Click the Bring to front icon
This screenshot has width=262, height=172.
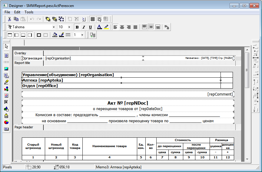click(x=48, y=19)
